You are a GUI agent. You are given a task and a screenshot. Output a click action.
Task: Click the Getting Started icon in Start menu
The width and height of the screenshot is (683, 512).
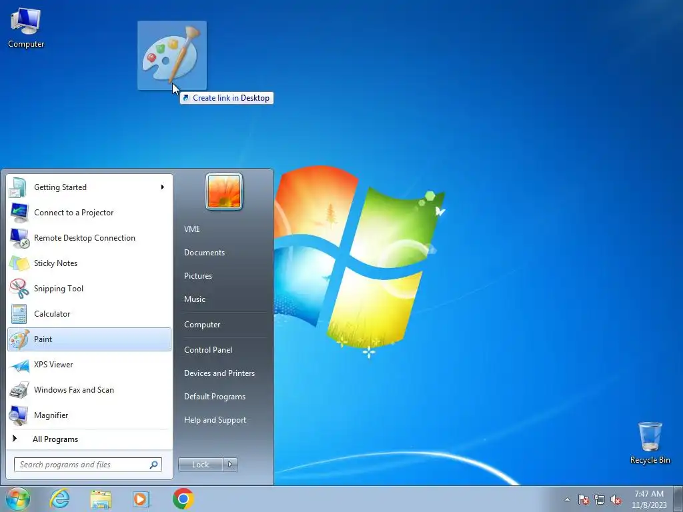click(19, 187)
